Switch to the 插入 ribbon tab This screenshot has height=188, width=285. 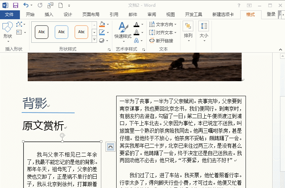click(49, 15)
